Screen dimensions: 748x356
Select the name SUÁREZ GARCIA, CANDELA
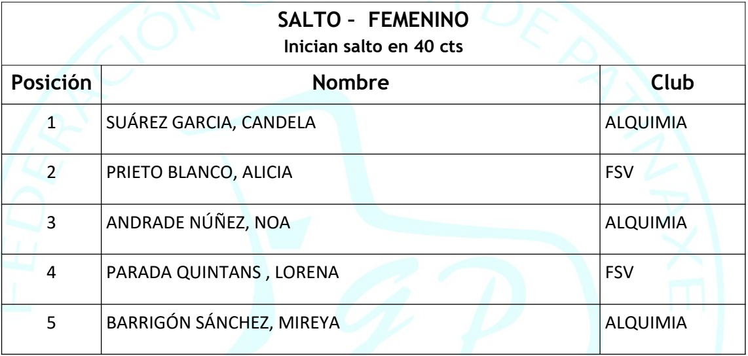coord(211,122)
